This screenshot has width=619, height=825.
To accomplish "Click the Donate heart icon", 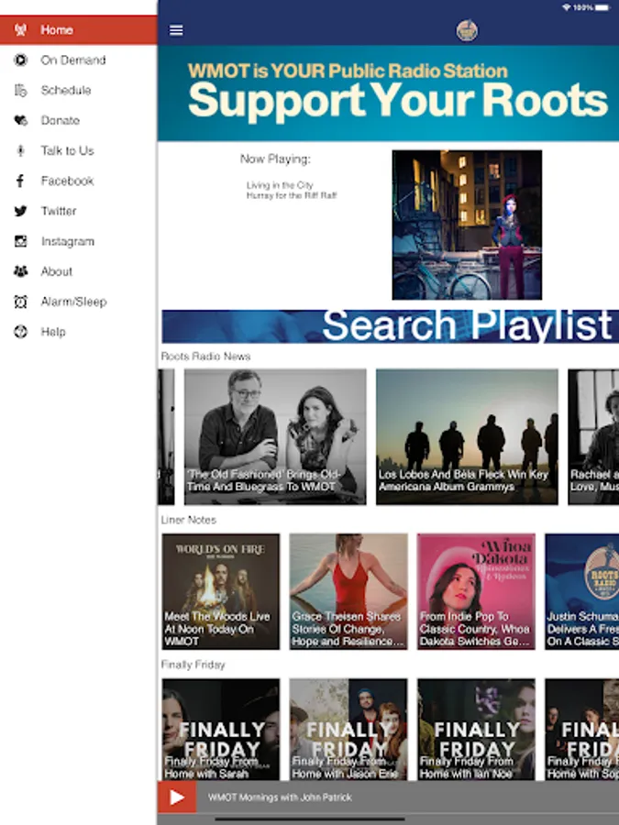I will click(20, 120).
